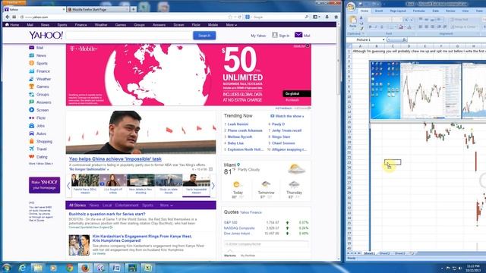Click the My Yahoo link

click(258, 36)
